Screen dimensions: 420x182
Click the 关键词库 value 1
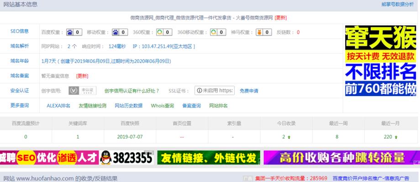[x=78, y=137]
